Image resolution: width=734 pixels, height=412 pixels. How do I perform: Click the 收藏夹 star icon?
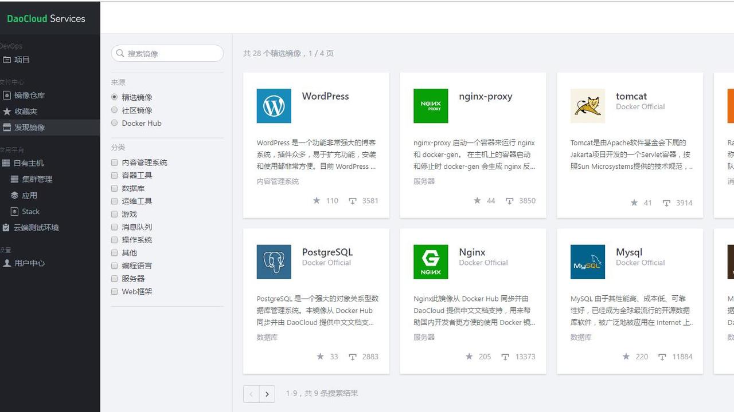point(7,111)
